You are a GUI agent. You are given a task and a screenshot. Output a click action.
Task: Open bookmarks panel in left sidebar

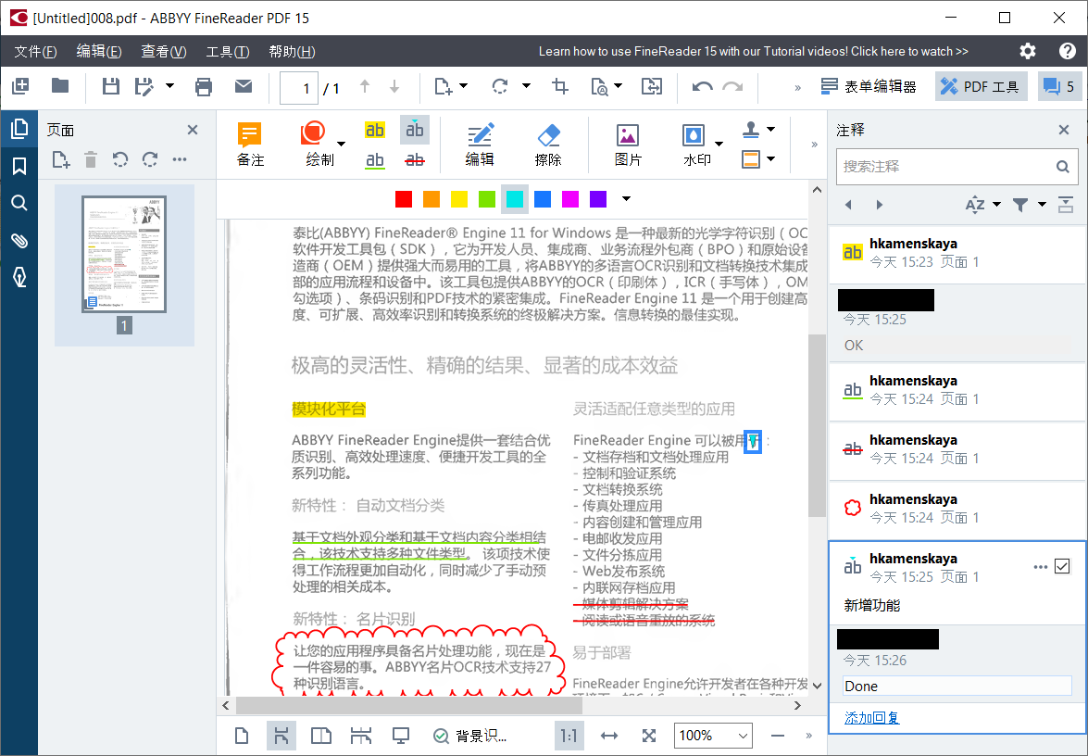point(19,166)
